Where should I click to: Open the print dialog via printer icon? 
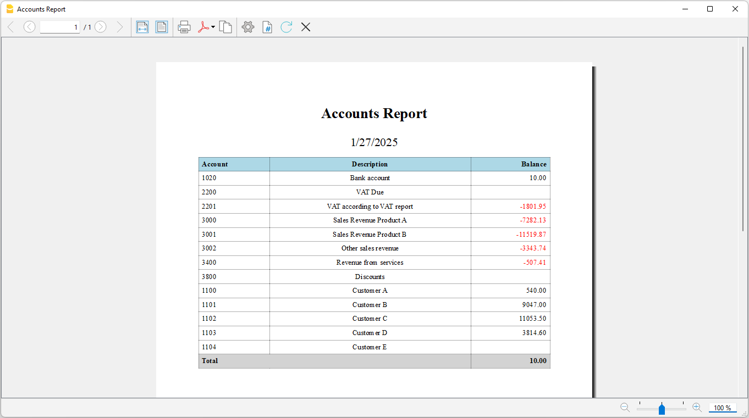(x=184, y=26)
